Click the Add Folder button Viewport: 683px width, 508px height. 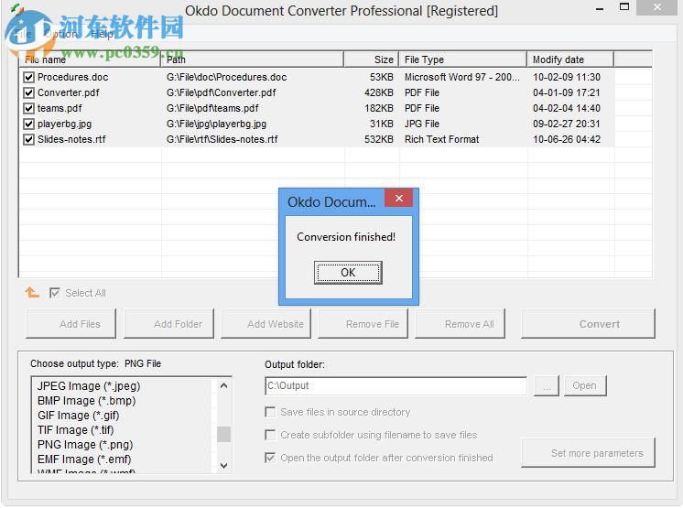point(169,324)
